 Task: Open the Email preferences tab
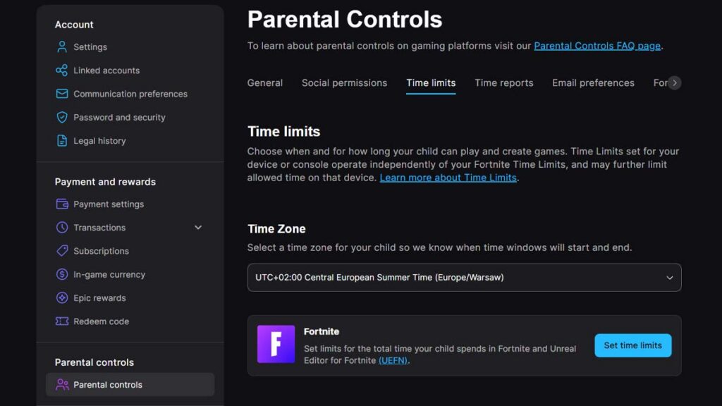[593, 83]
